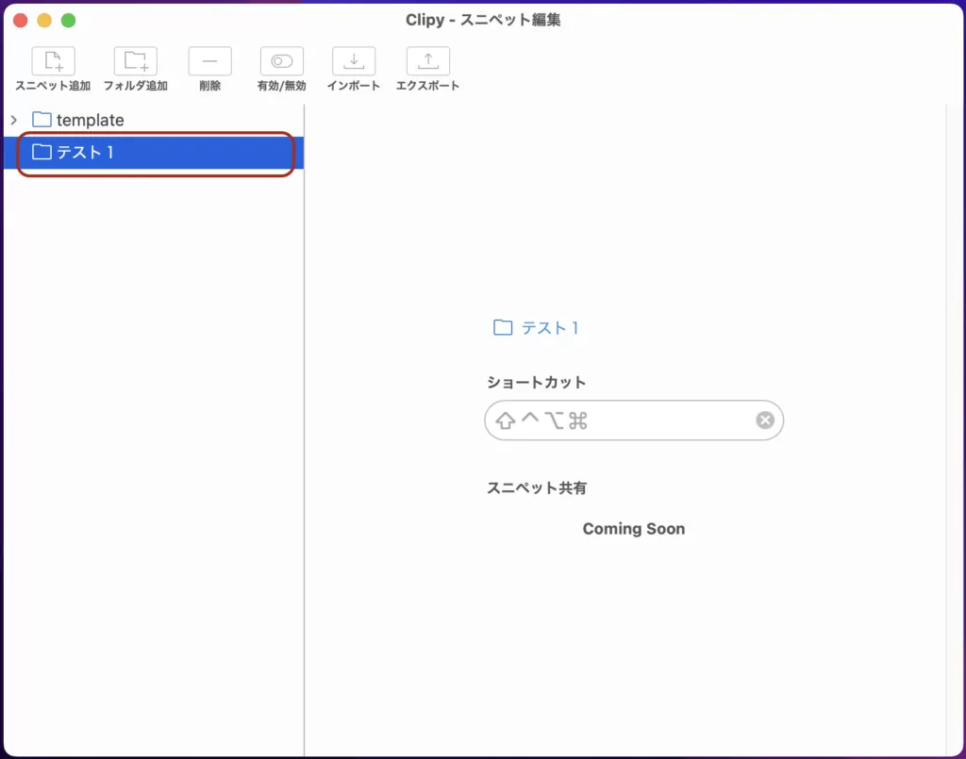Viewport: 966px width, 759px height.
Task: Click the スニペット共有 label
Action: (x=537, y=488)
